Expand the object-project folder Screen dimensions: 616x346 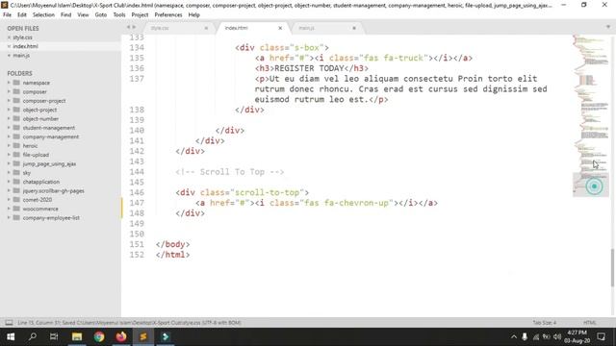(x=9, y=110)
